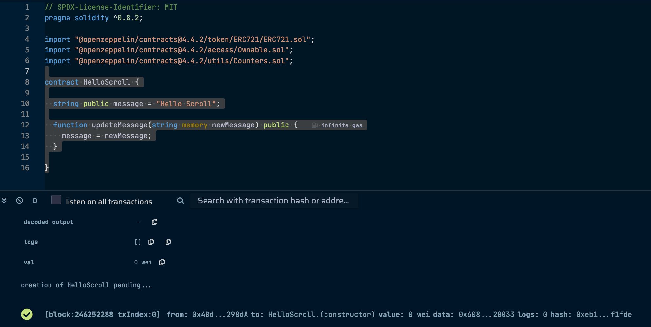
Task: Click the 'decoded output' label
Action: click(49, 222)
